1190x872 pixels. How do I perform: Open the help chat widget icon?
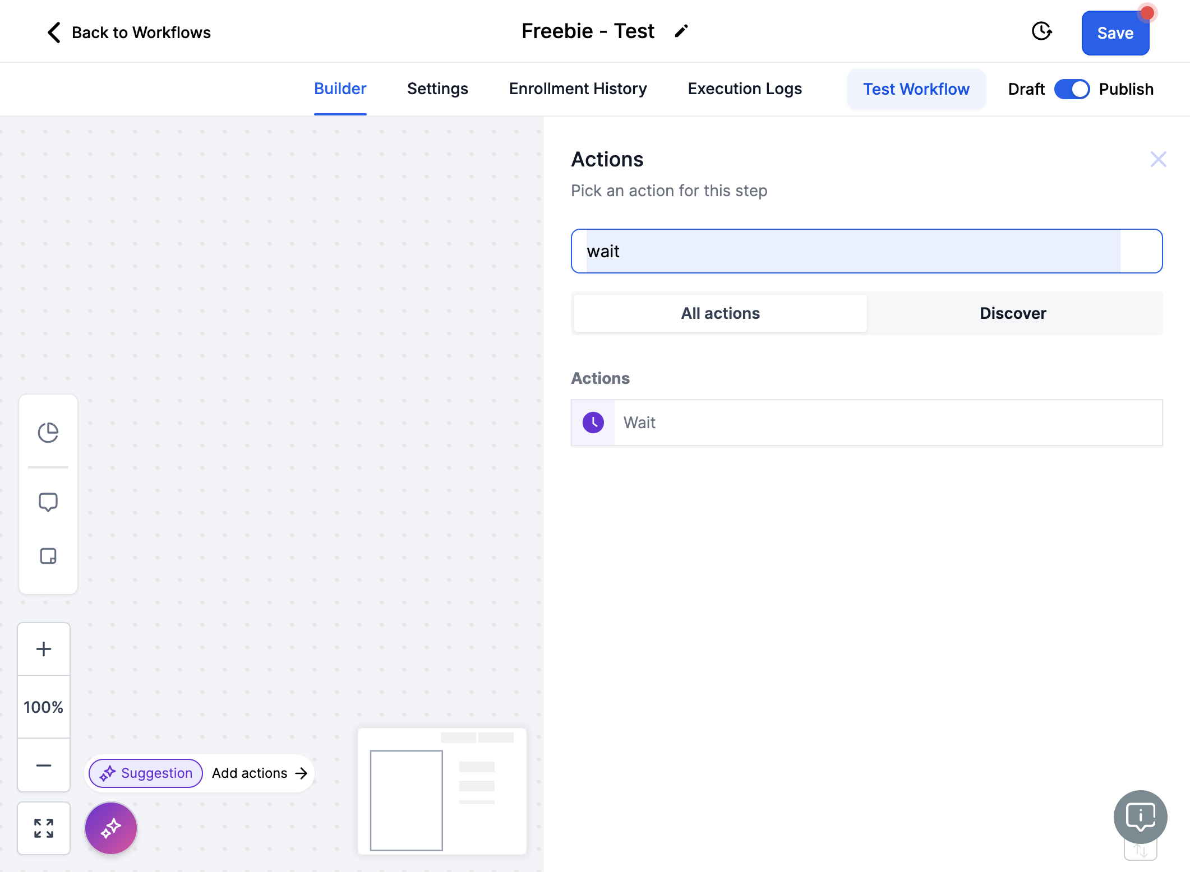tap(1141, 817)
